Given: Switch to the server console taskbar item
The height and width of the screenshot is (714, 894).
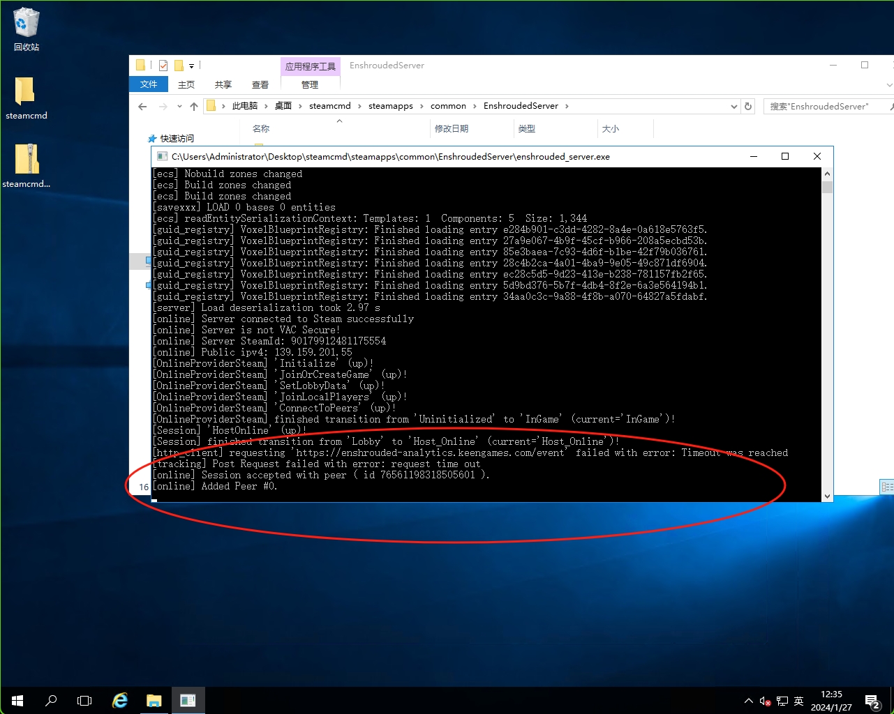Looking at the screenshot, I should pyautogui.click(x=188, y=700).
